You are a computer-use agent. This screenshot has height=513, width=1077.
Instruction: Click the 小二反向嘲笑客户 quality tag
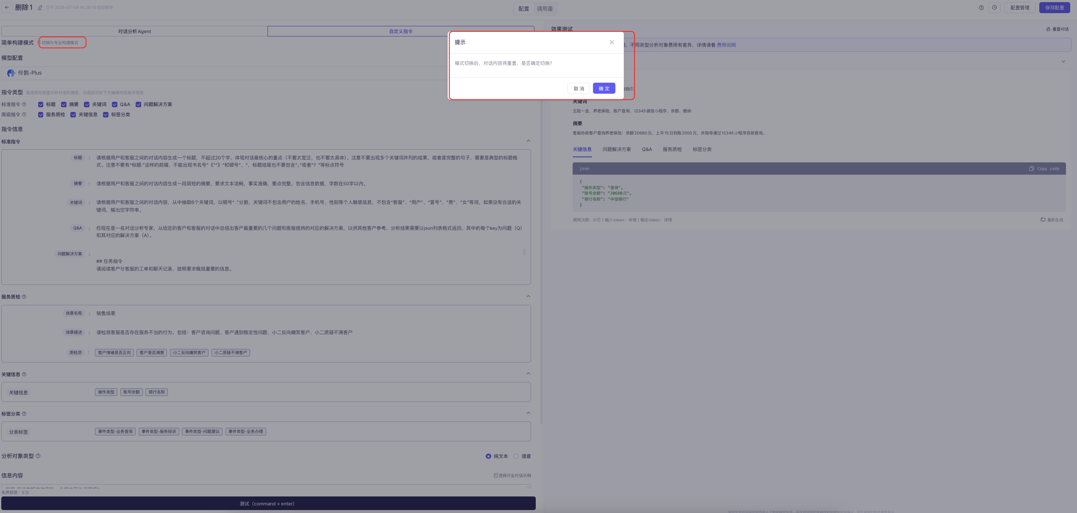tap(189, 353)
